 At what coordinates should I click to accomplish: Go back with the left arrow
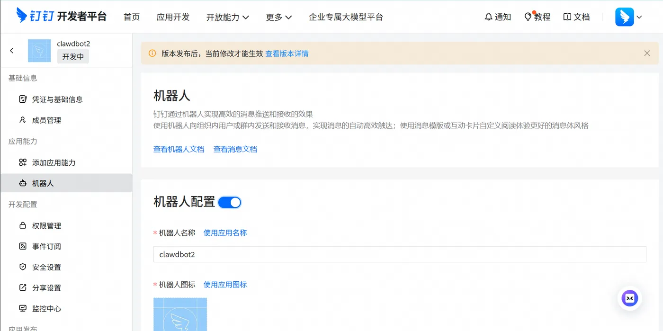[12, 51]
